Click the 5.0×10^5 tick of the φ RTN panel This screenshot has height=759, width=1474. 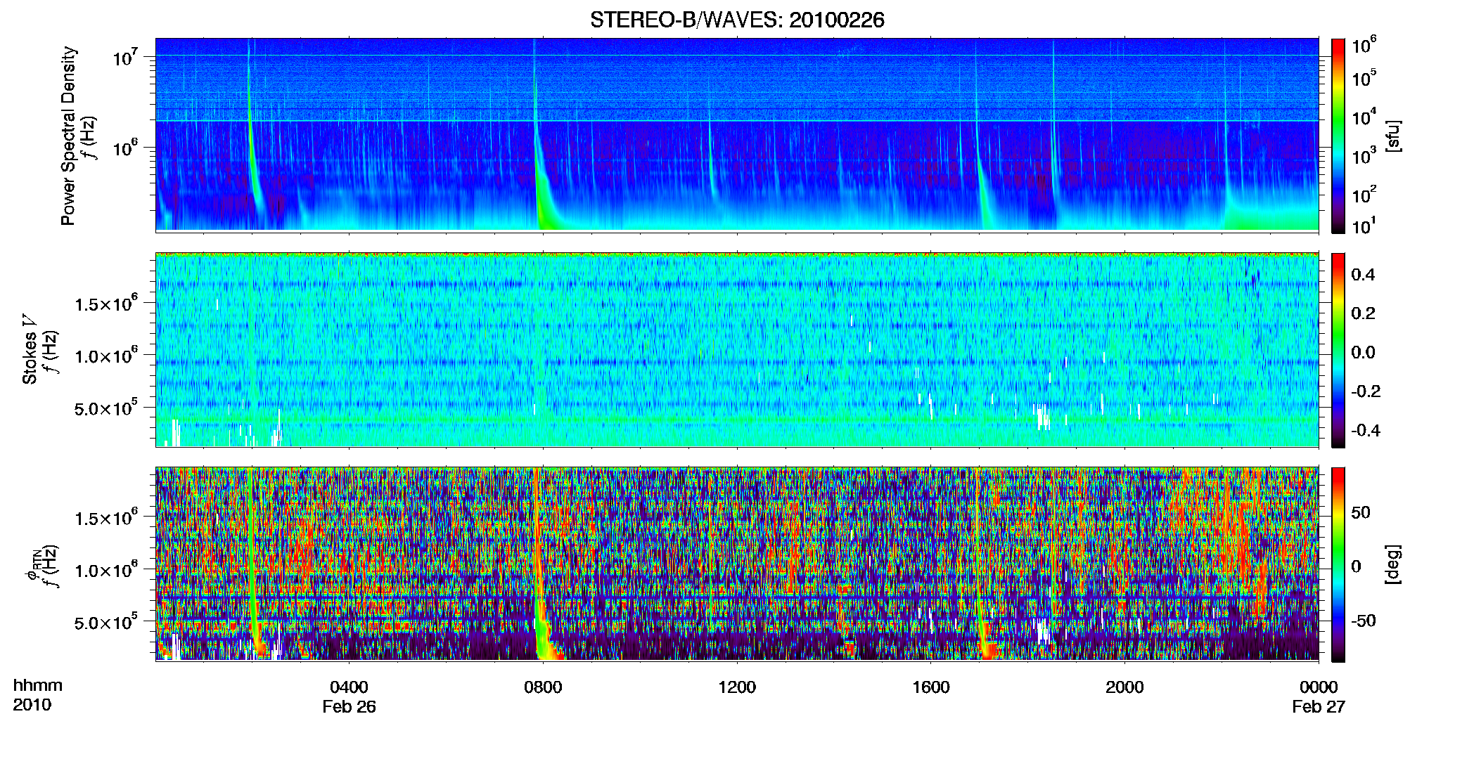coord(106,623)
